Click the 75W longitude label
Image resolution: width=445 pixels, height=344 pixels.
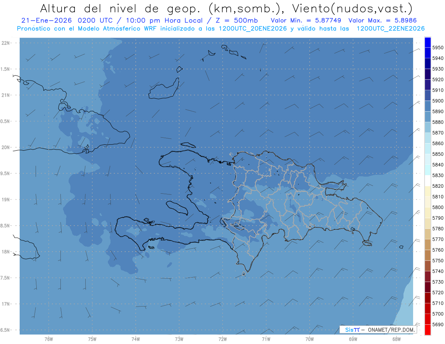coord(92,339)
